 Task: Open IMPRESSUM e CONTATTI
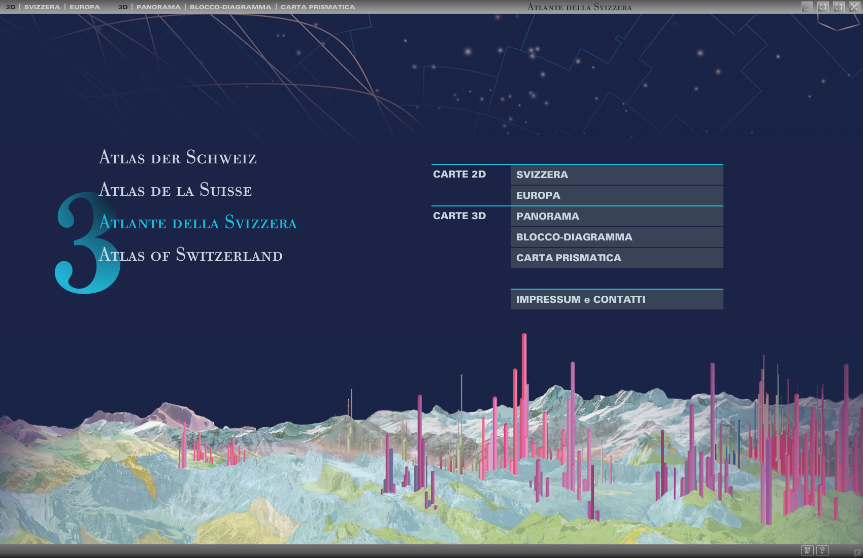pyautogui.click(x=617, y=299)
